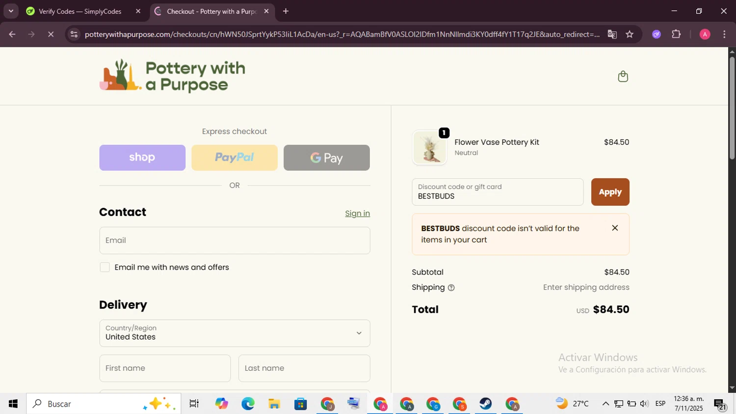Expand the Country/Region dropdown

coord(235,333)
